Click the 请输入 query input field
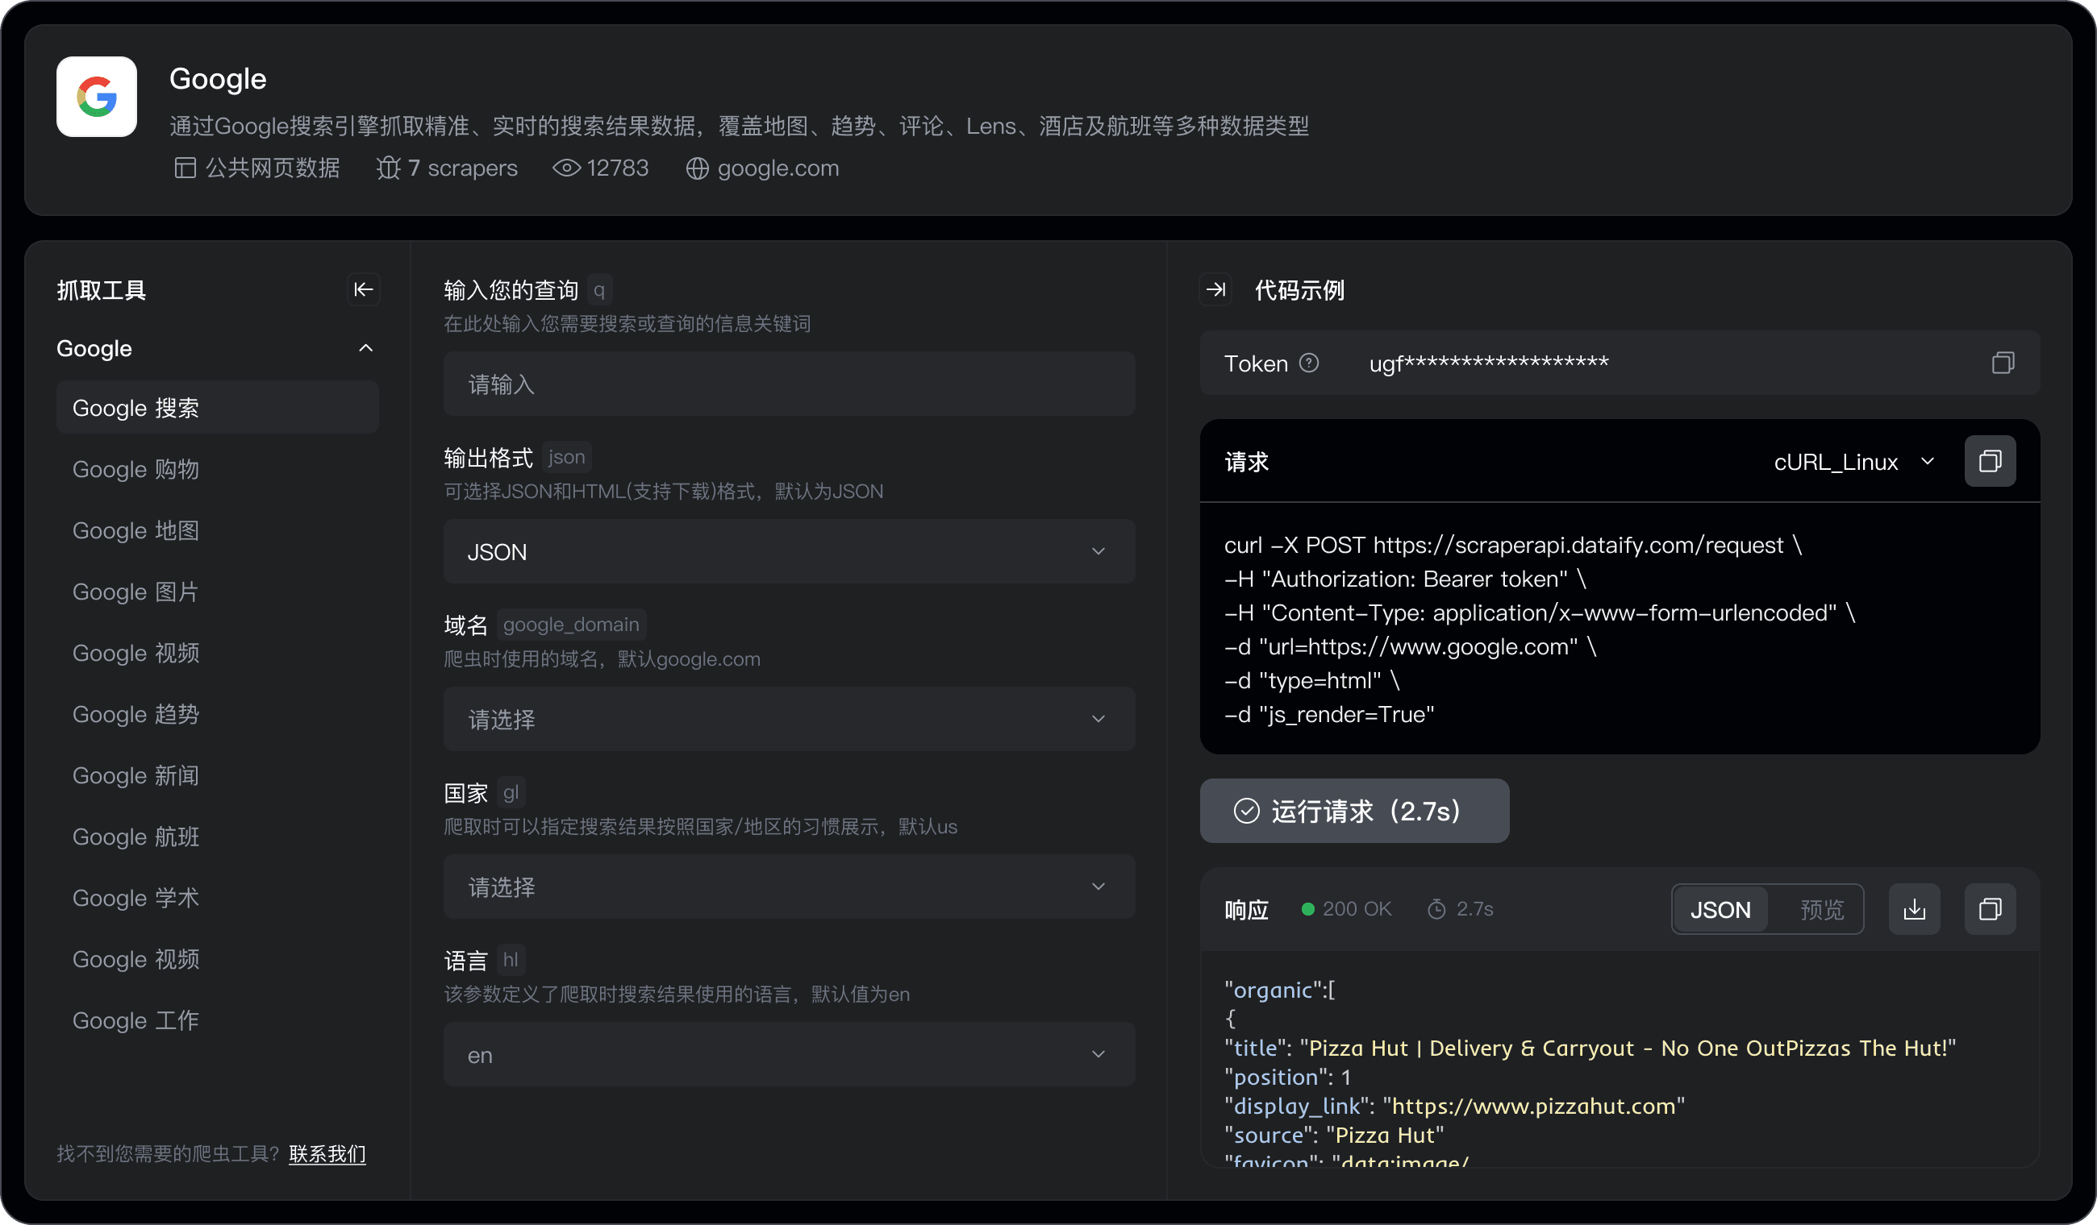Viewport: 2097px width, 1225px height. [787, 384]
